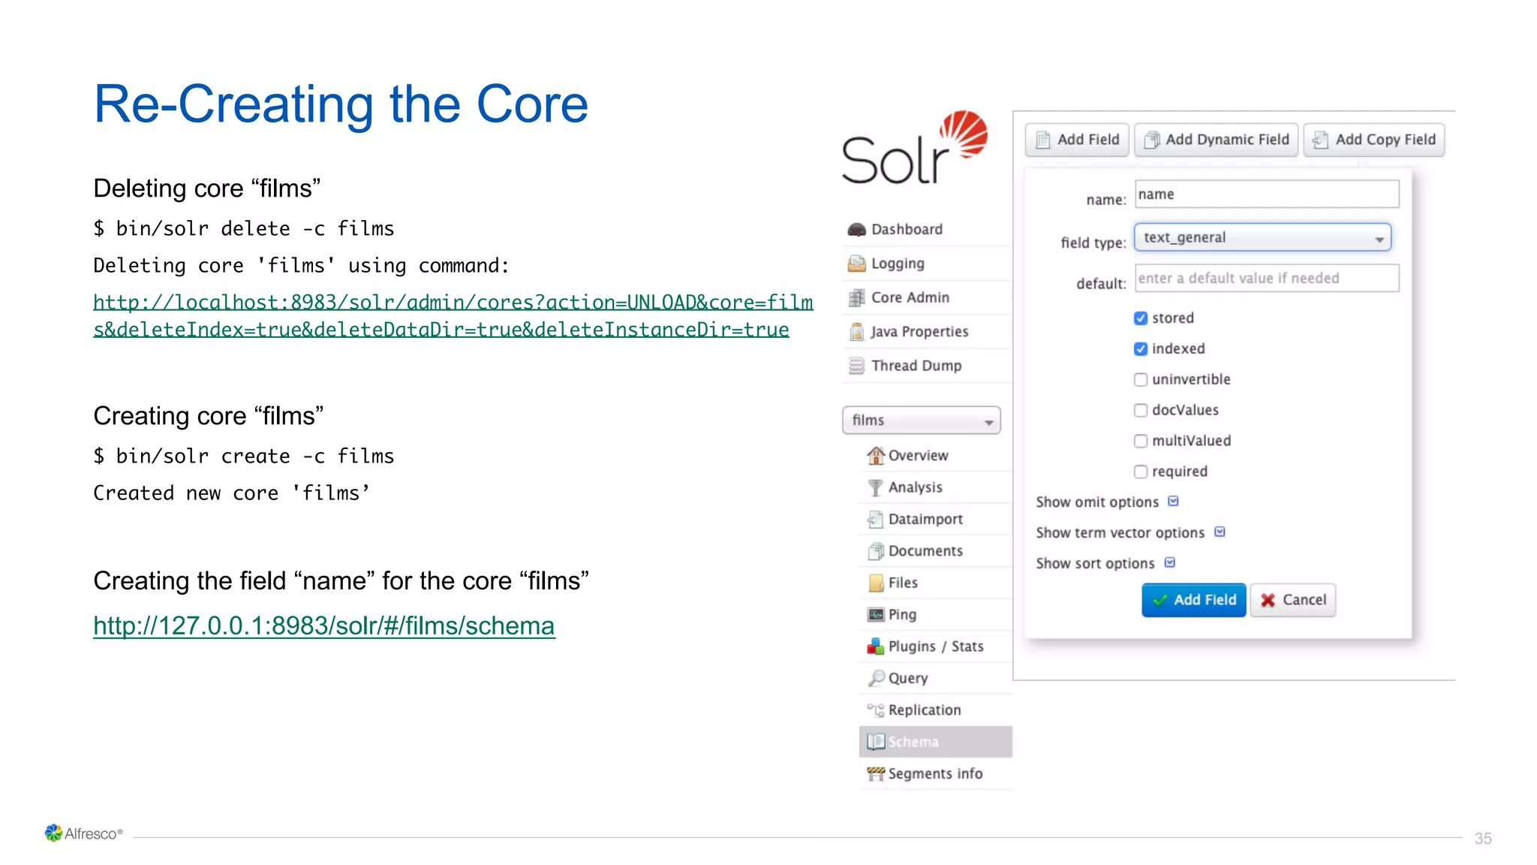
Task: Select Add Copy Field
Action: coord(1374,140)
